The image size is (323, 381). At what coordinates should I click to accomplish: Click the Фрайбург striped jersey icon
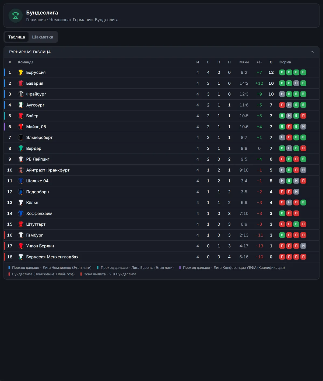[21, 94]
